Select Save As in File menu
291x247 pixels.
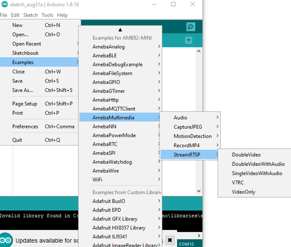click(x=23, y=90)
